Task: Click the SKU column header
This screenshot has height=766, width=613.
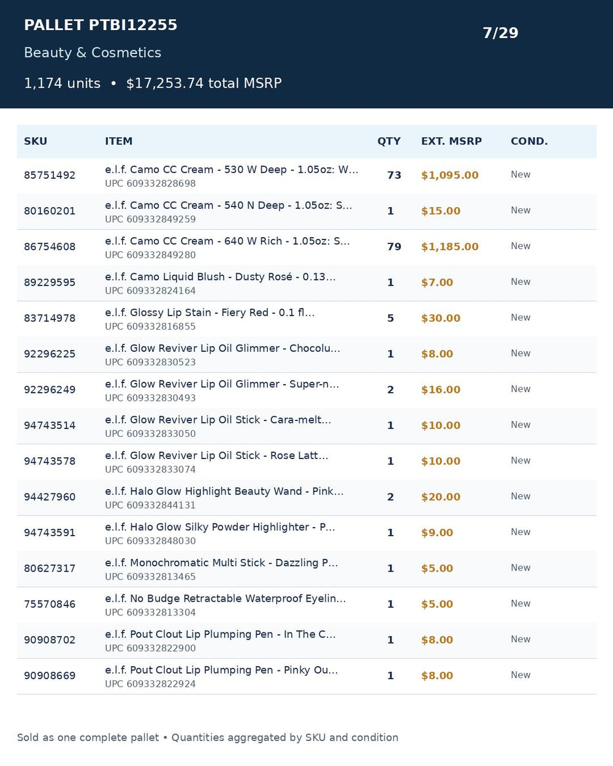Action: (x=36, y=141)
